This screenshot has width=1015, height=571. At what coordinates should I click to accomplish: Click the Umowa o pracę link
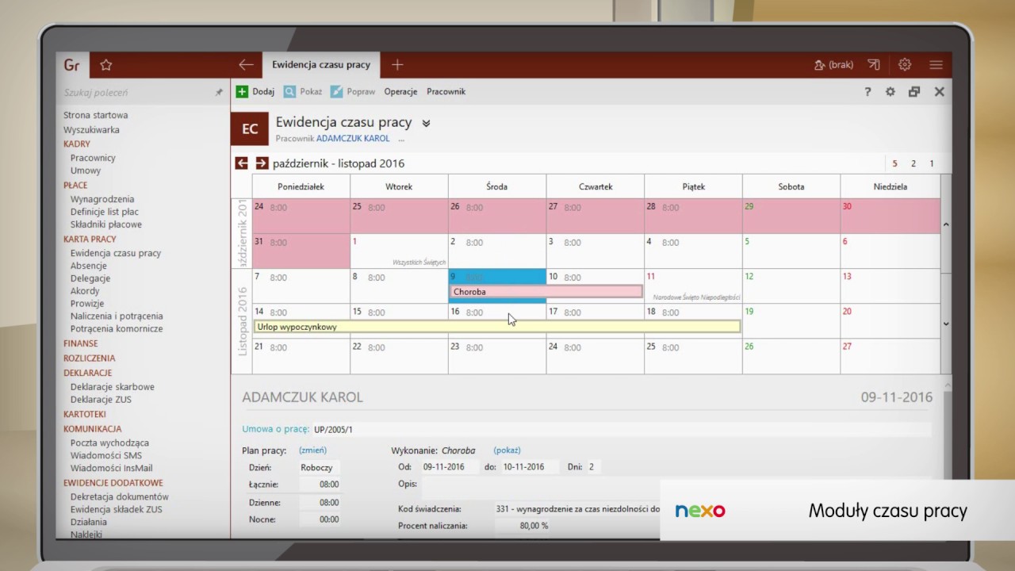pos(275,429)
